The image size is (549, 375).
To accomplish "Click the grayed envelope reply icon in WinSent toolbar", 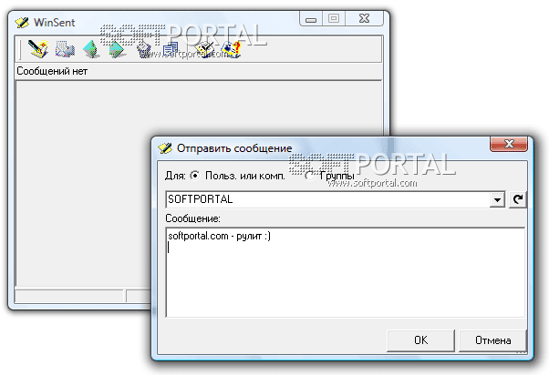I will click(x=65, y=49).
